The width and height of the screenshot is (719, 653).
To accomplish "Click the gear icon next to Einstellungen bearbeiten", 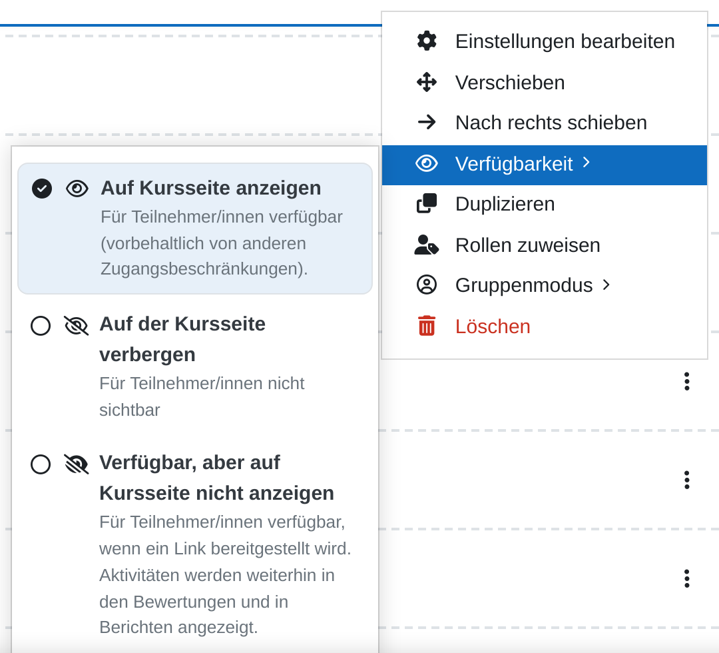I will click(x=427, y=41).
